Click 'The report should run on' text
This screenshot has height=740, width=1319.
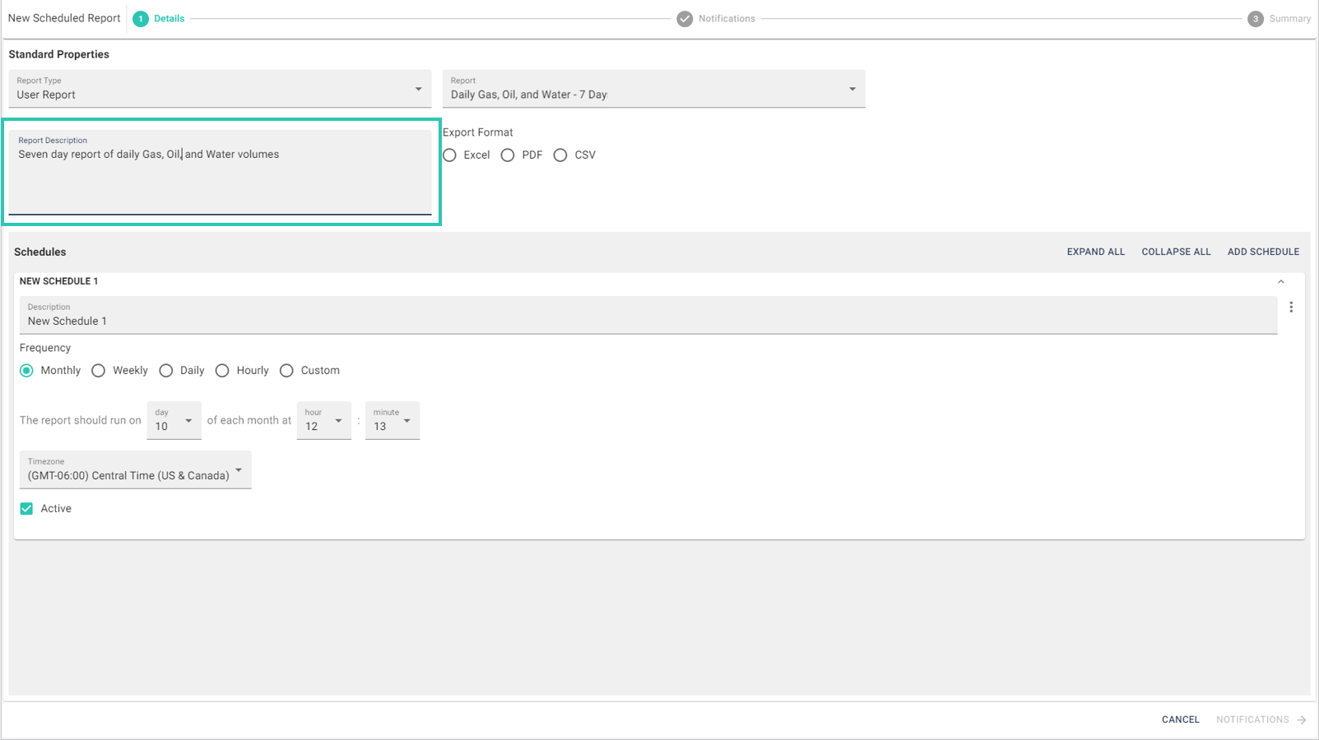pos(81,420)
